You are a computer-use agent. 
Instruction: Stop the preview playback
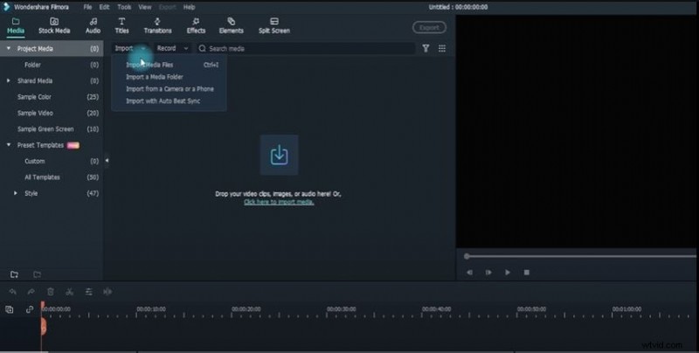point(527,273)
